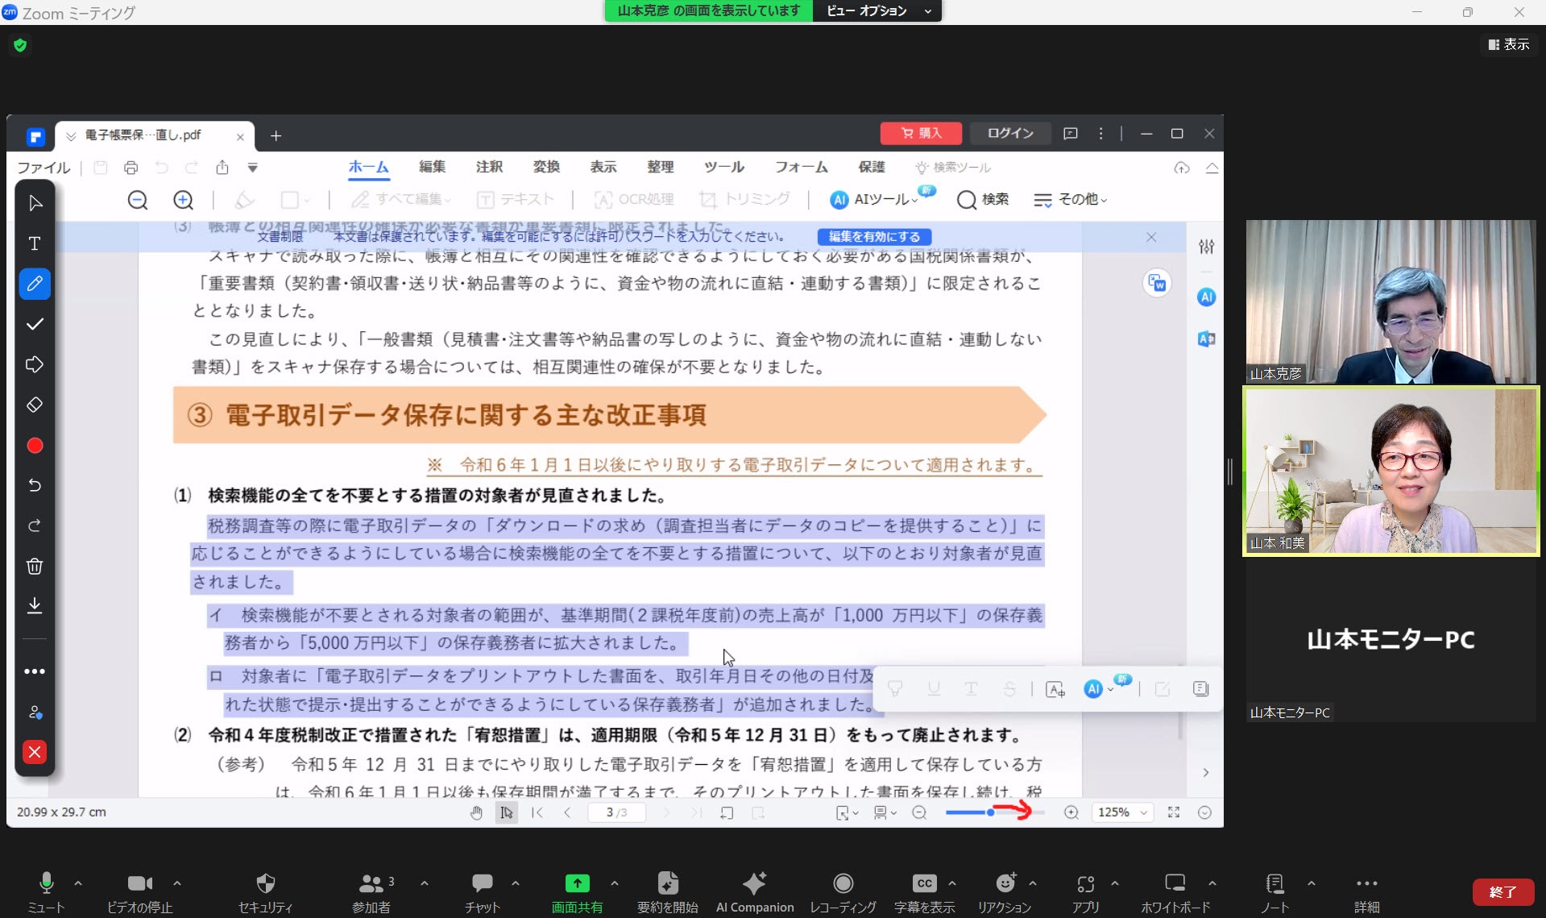Pick the red annotation color swatch
Image resolution: width=1546 pixels, height=918 pixels.
click(x=35, y=446)
